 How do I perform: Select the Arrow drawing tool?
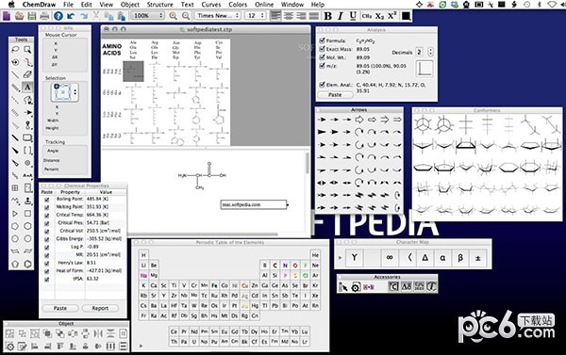tap(27, 112)
